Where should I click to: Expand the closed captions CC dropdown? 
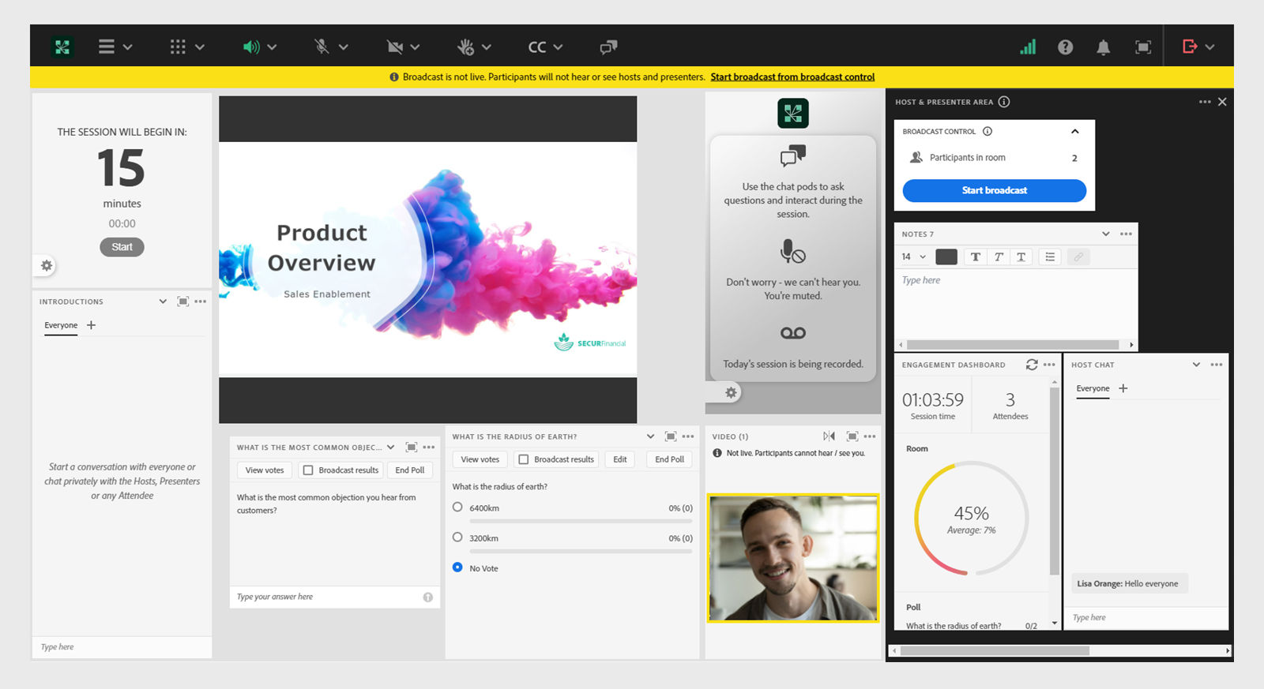pyautogui.click(x=557, y=47)
